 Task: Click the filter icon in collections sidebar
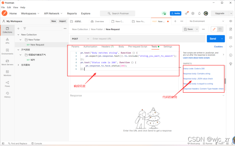25,29
